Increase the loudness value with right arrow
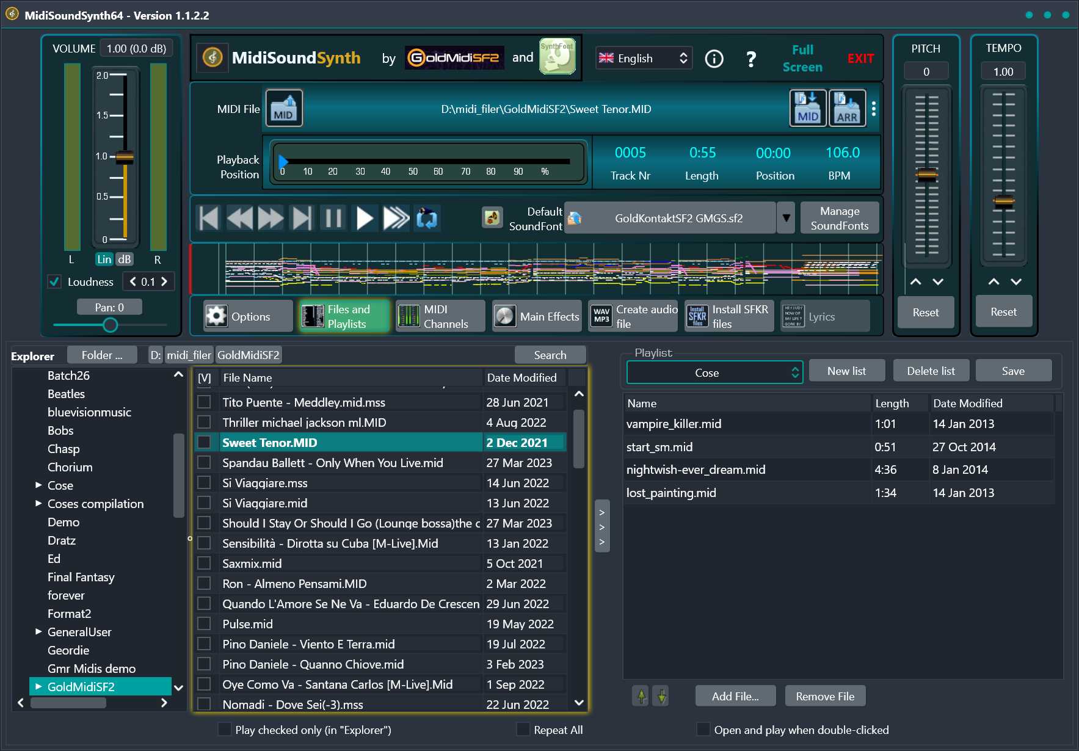Image resolution: width=1079 pixels, height=751 pixels. tap(164, 281)
